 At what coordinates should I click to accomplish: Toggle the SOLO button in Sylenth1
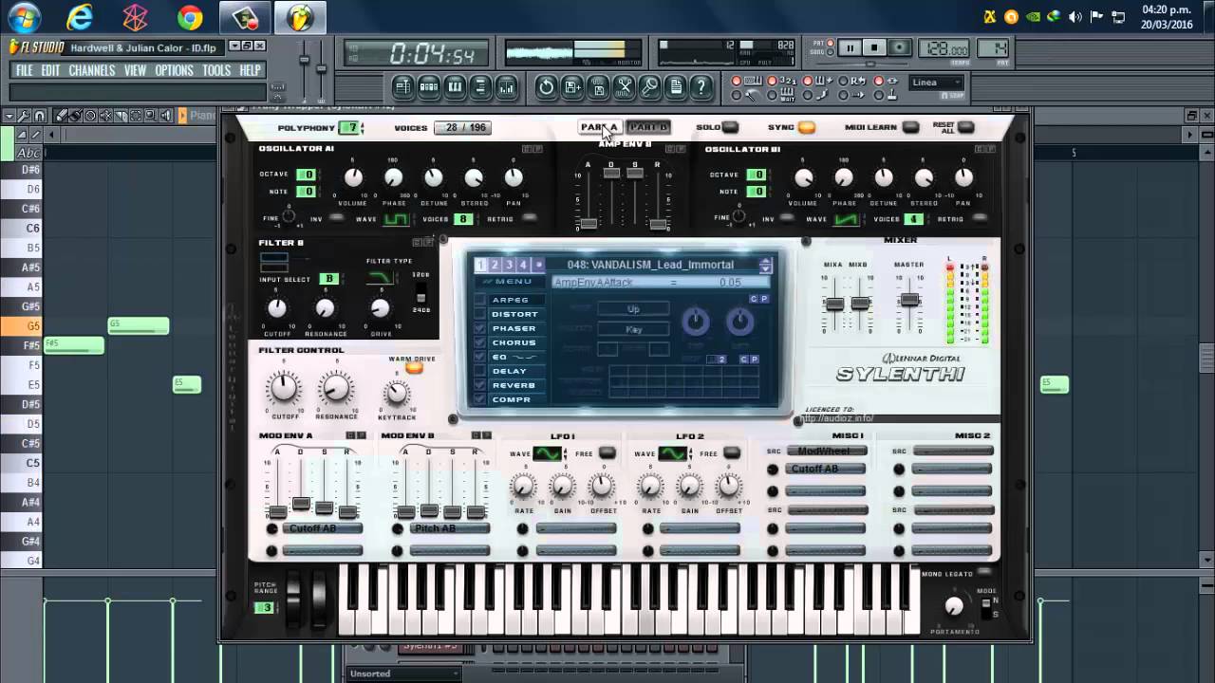[730, 127]
